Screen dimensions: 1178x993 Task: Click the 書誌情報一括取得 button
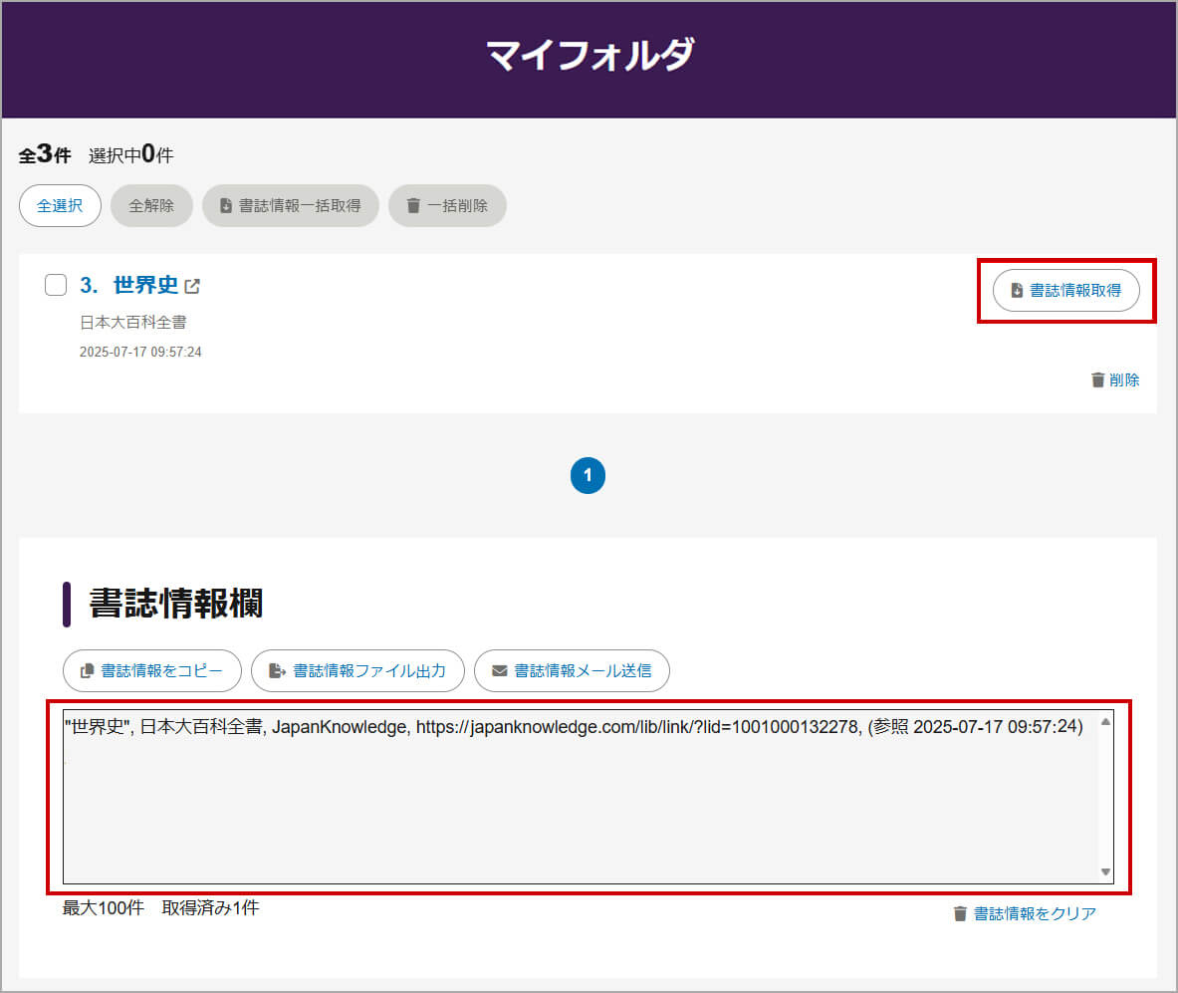290,205
